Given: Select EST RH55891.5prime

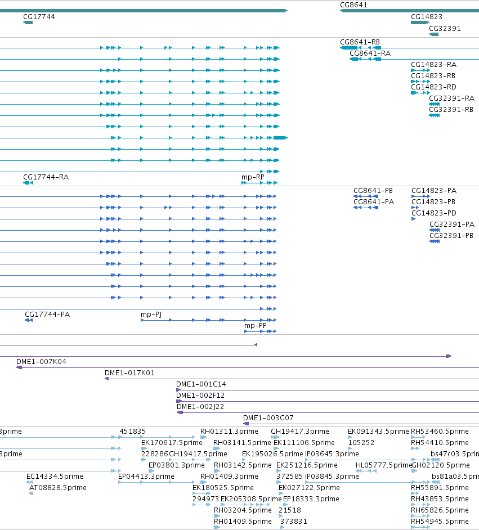Looking at the screenshot, I should [440, 487].
